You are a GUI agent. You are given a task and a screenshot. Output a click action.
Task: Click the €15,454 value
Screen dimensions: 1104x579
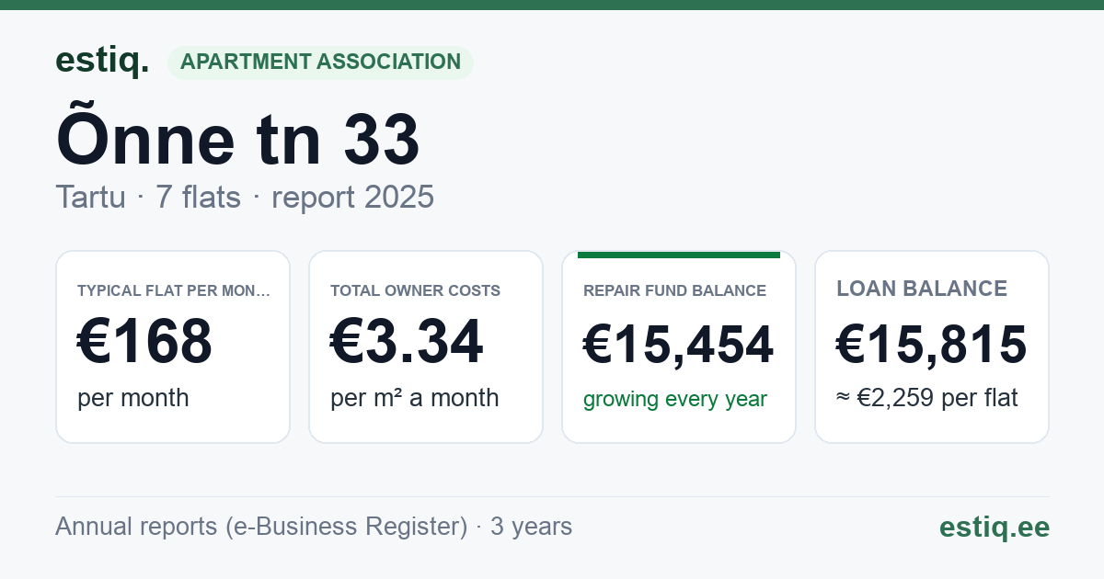click(679, 345)
